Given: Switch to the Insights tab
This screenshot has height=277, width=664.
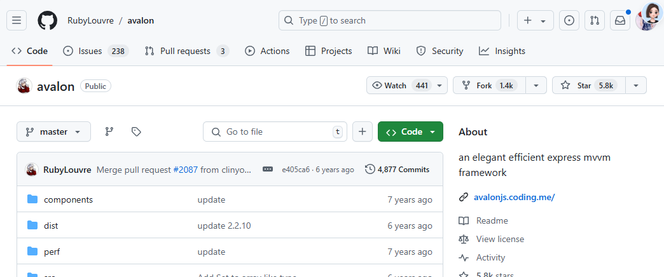Looking at the screenshot, I should (502, 51).
